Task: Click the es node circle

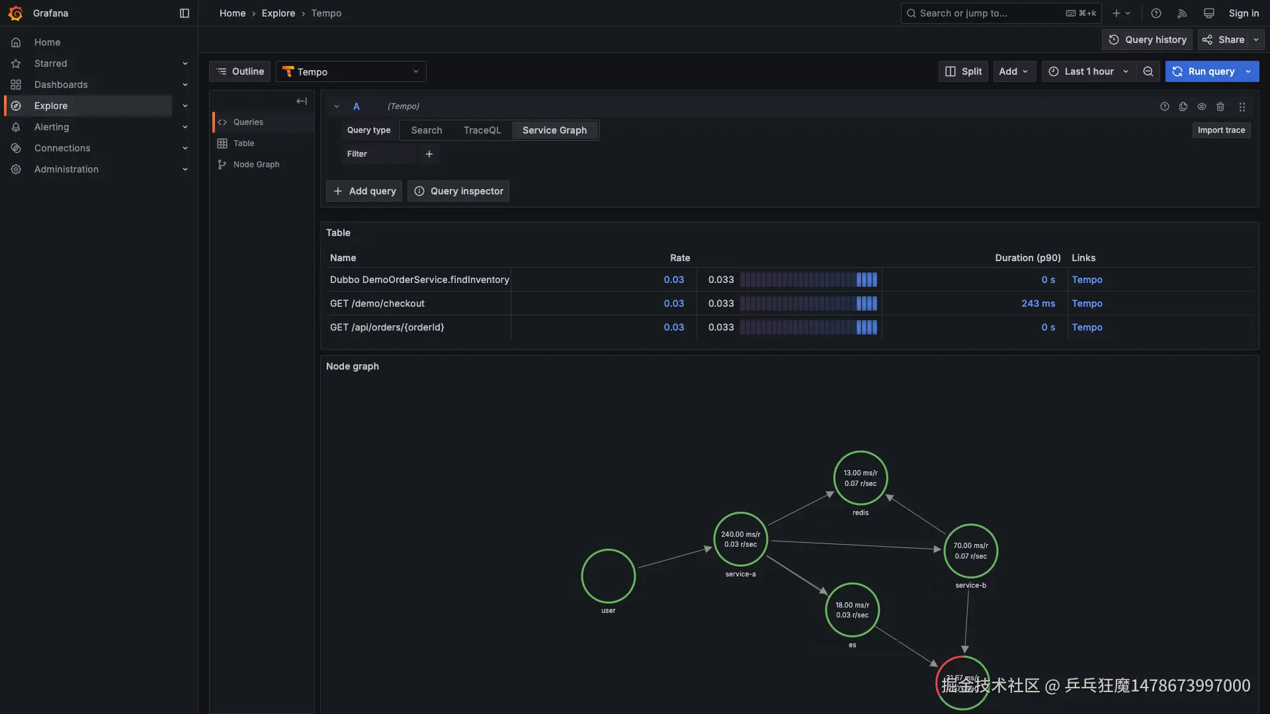Action: pos(853,610)
